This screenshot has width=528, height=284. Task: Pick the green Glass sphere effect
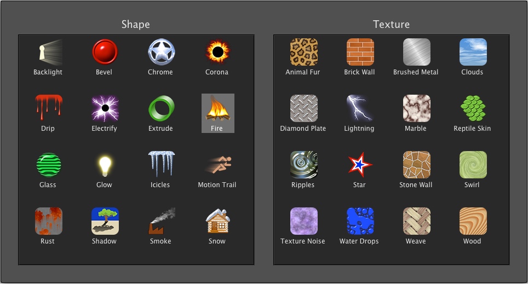point(48,165)
